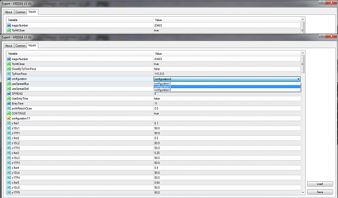
Task: Click the string-type icon beside configuration11
Action: 9,118
